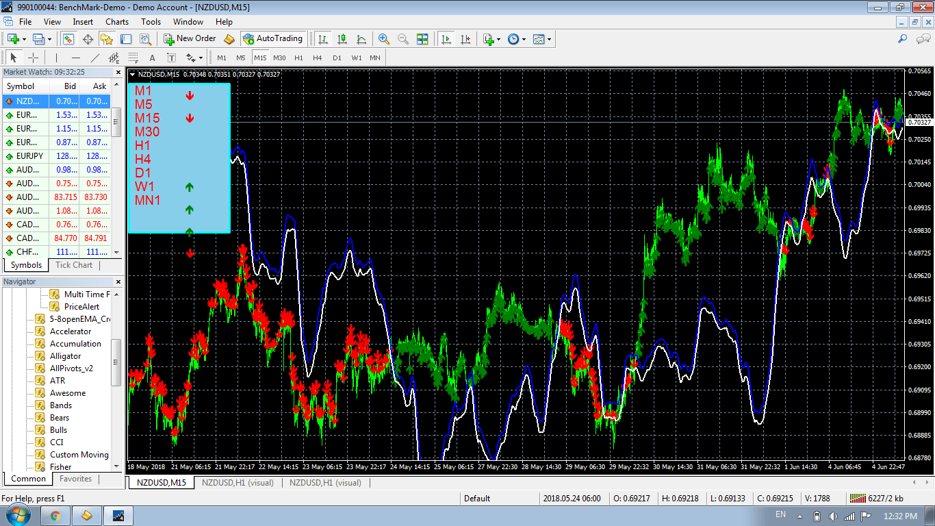Select the Favorites tab in Navigator
The height and width of the screenshot is (526, 935).
click(x=75, y=479)
